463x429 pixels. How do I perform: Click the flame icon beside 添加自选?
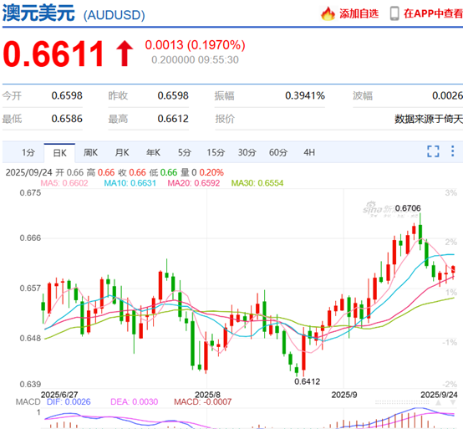coord(328,13)
